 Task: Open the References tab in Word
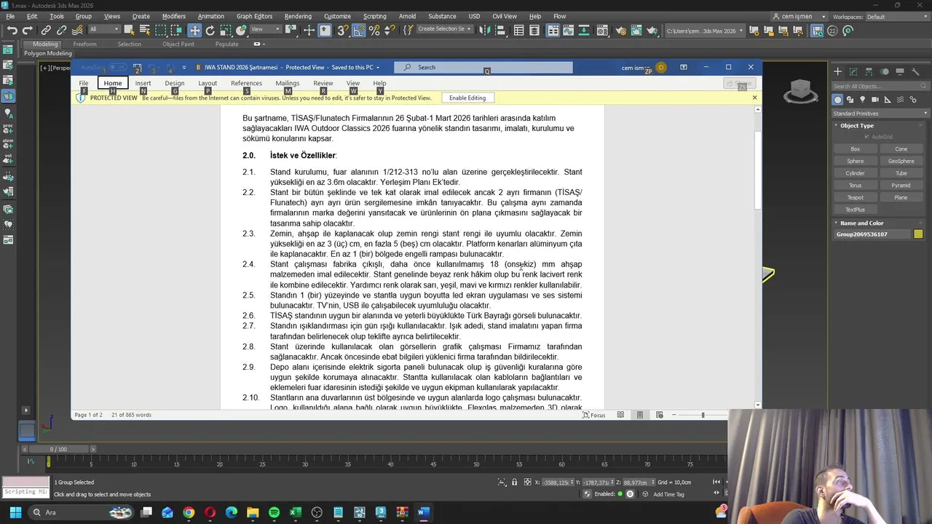click(246, 83)
